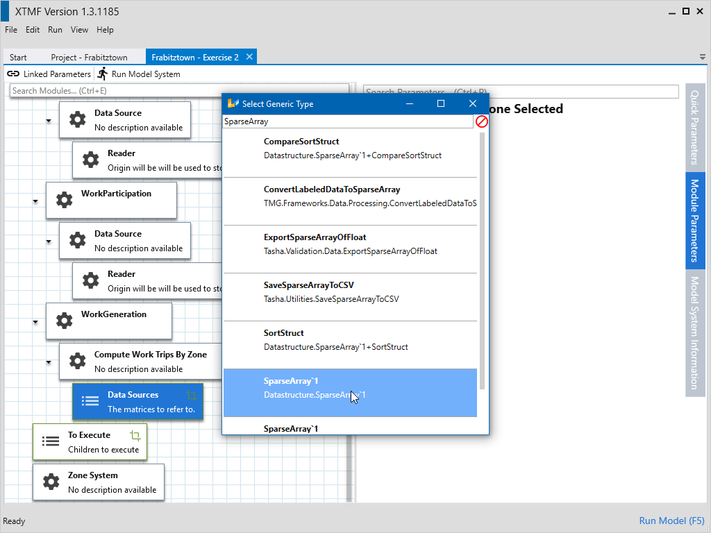The width and height of the screenshot is (711, 533).
Task: Switch to Project - Frabitztown tab
Action: click(86, 58)
